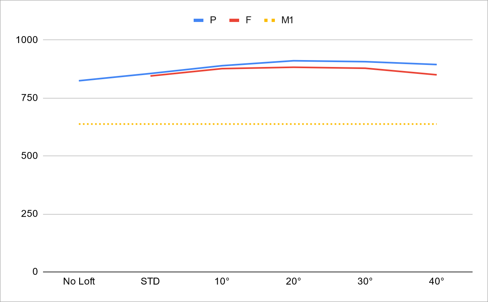
Task: Select the '1000' y-axis value label
Action: pyautogui.click(x=26, y=40)
